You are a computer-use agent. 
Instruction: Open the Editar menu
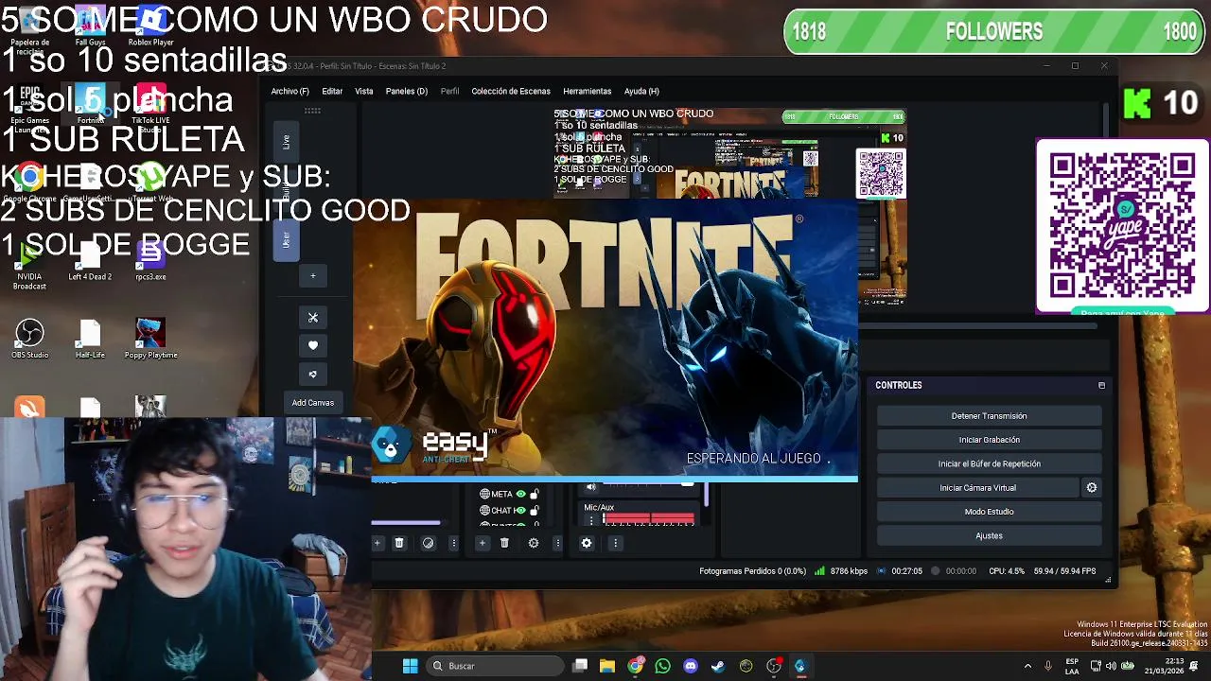tap(332, 92)
